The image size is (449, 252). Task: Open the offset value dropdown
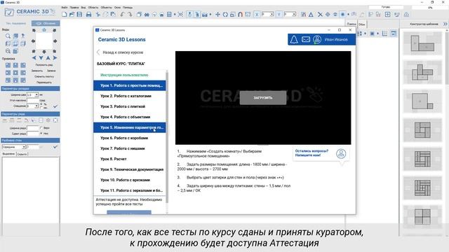pyautogui.click(x=36, y=106)
